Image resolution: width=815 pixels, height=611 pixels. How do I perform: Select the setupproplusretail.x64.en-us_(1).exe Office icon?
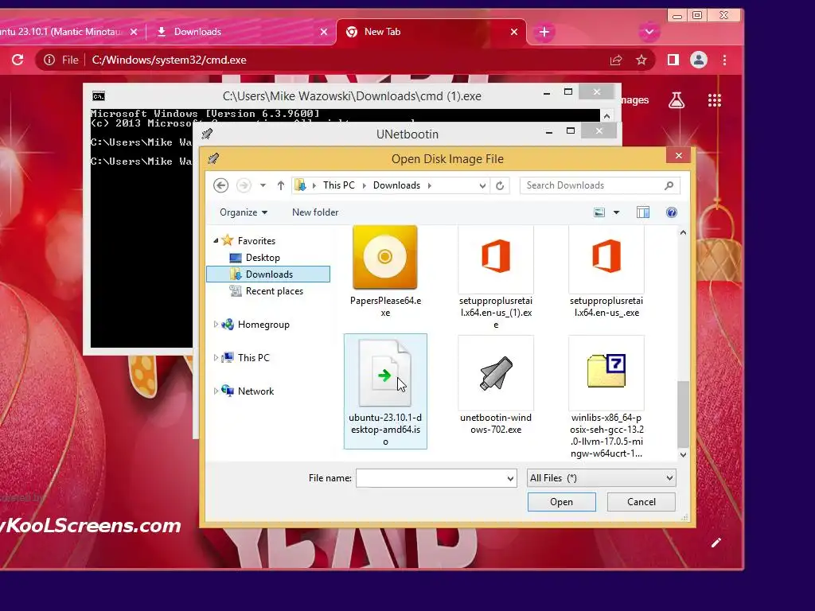496,255
